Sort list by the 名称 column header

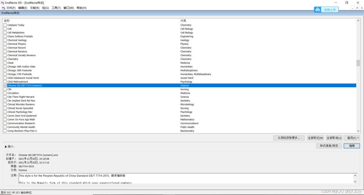91,21
